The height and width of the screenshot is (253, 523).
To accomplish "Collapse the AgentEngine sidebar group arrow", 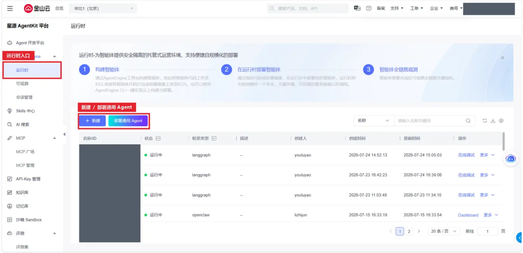I will pos(54,56).
